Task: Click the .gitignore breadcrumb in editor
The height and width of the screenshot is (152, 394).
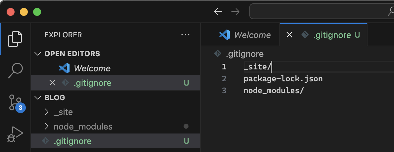Action: [x=239, y=54]
